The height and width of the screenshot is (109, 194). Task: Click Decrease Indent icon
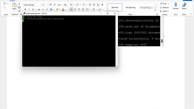(90, 5)
